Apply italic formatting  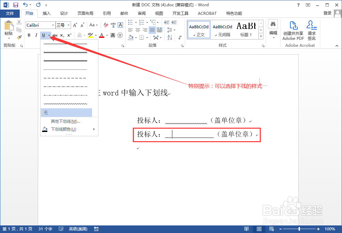point(36,35)
